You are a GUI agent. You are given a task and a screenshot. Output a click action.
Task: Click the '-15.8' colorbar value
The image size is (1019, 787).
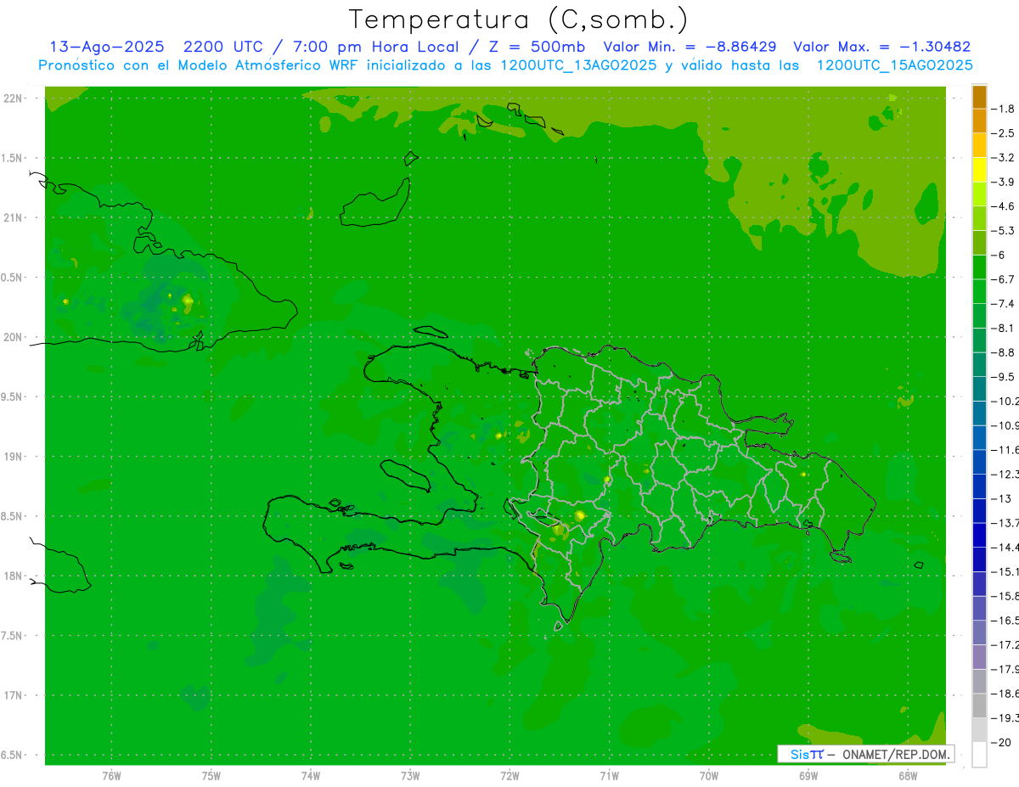pyautogui.click(x=1006, y=596)
